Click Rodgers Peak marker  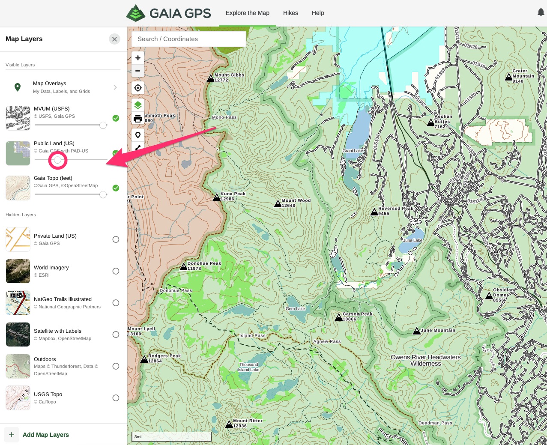(144, 359)
